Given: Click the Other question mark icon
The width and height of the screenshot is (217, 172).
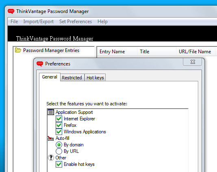Looking at the screenshot, I should click(x=51, y=158).
